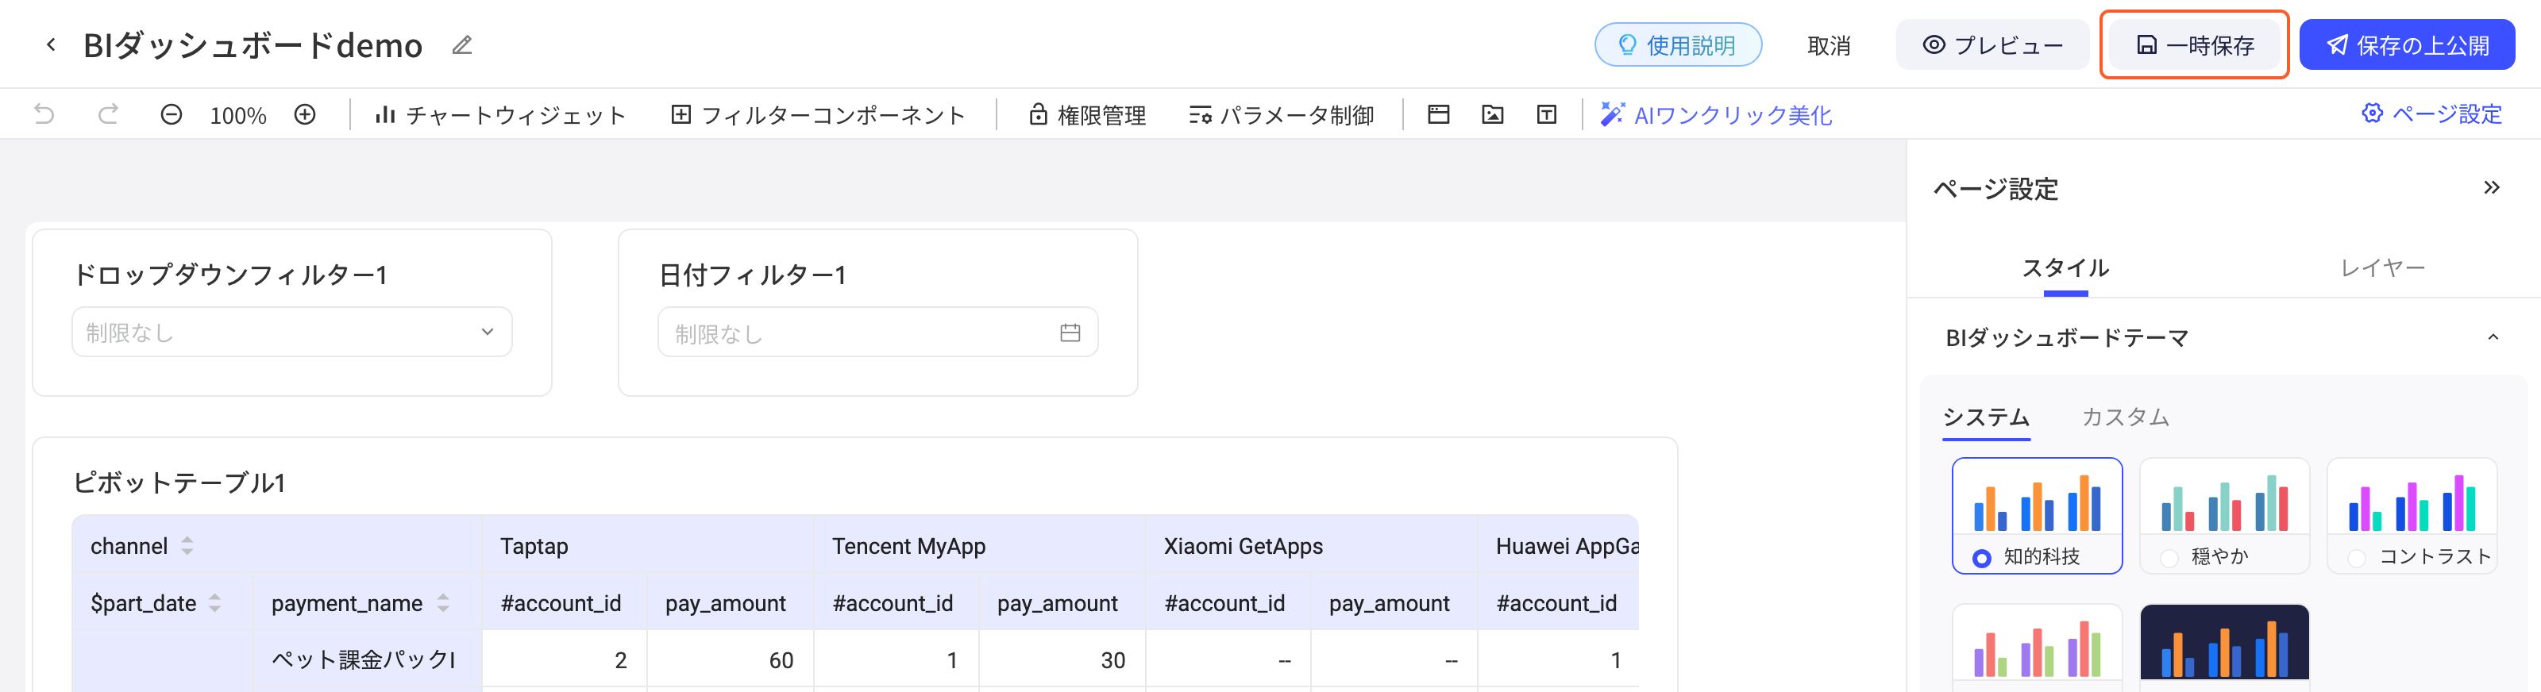2541x692 pixels.
Task: Collapse the ページ設定 panel with the double arrow
Action: click(x=2492, y=187)
